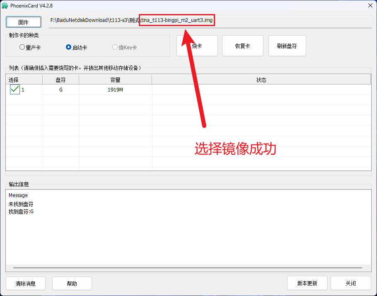The width and height of the screenshot is (377, 296).
Task: Click the 版本更新 version update button
Action: point(307,284)
